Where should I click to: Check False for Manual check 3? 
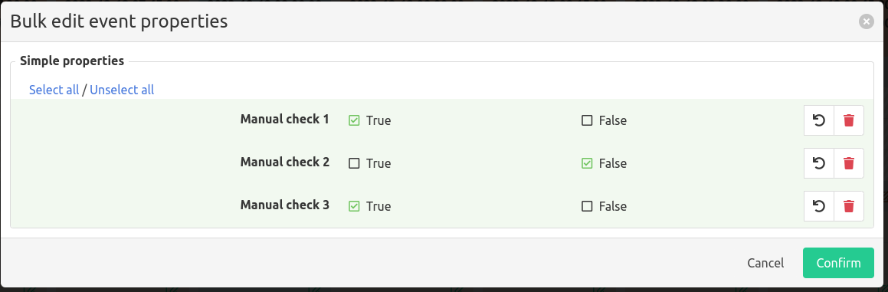point(587,206)
